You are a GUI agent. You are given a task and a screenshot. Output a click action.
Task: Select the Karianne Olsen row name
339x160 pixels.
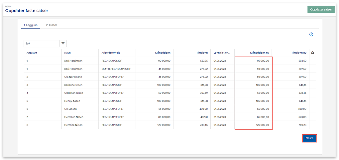73,85
